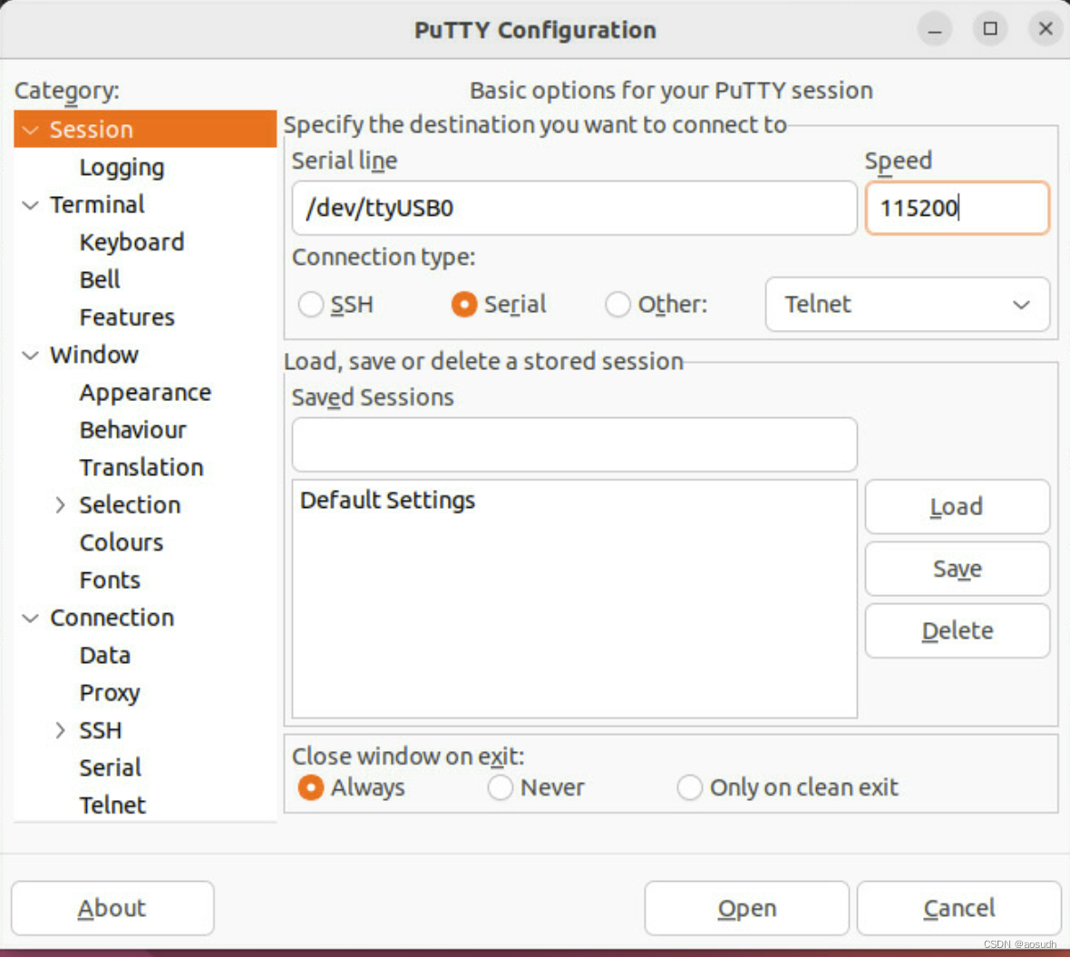The height and width of the screenshot is (957, 1070).
Task: Click the About button
Action: click(112, 909)
